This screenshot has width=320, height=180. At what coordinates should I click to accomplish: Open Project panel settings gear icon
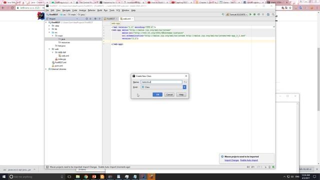pos(95,19)
